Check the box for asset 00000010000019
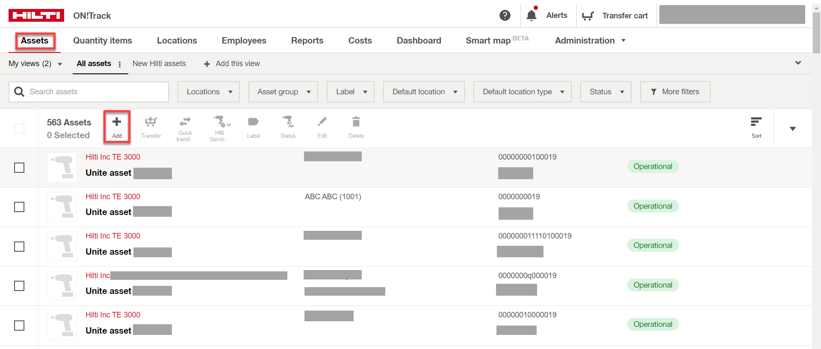The height and width of the screenshot is (349, 821). click(x=19, y=326)
